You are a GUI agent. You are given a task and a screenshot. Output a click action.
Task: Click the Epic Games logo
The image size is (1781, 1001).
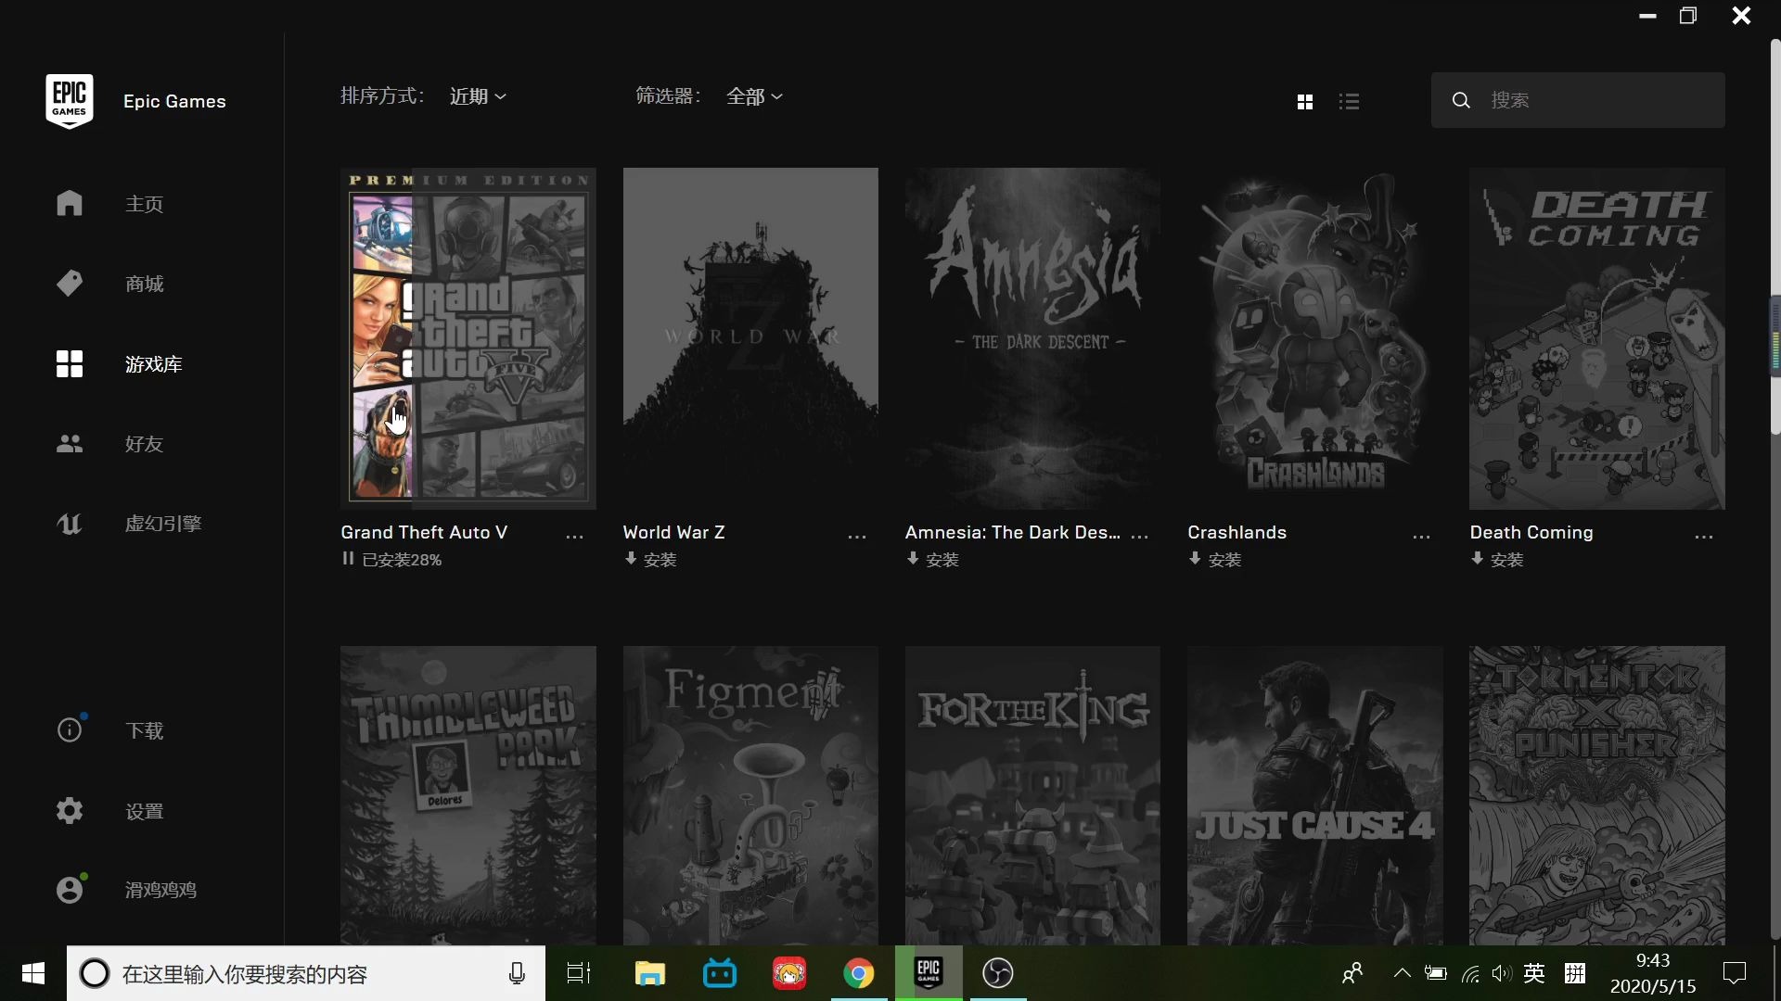(x=69, y=100)
